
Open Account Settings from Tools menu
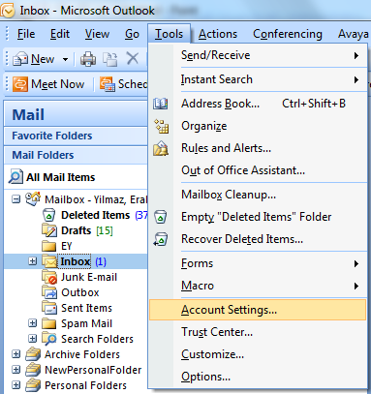[258, 310]
